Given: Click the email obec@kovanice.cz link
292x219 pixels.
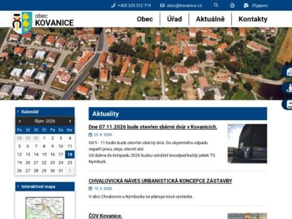Looking at the screenshot, I should point(184,5).
